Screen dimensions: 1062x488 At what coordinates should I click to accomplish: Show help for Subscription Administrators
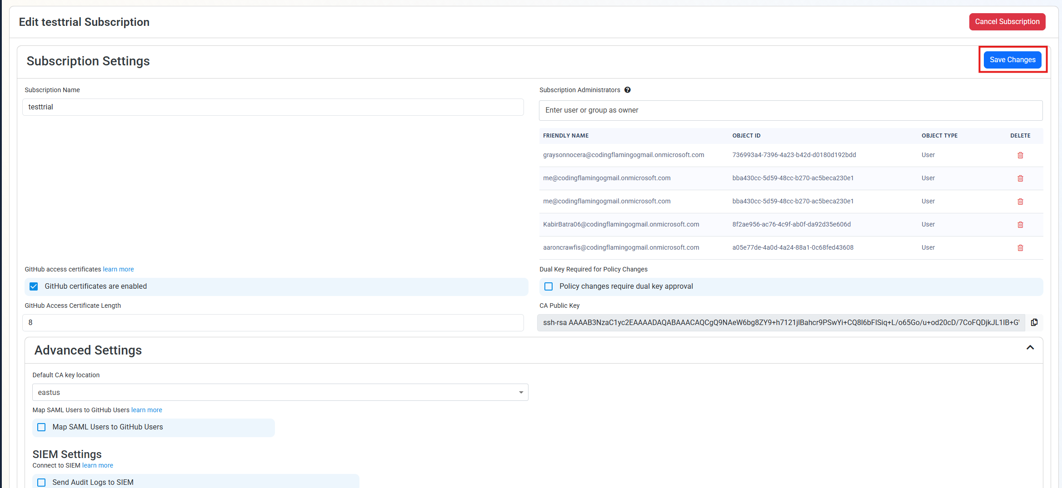pos(628,90)
